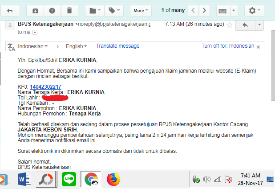Switch to Google Chrome in taskbar
Viewport: 275px width, 189px height.
91,179
